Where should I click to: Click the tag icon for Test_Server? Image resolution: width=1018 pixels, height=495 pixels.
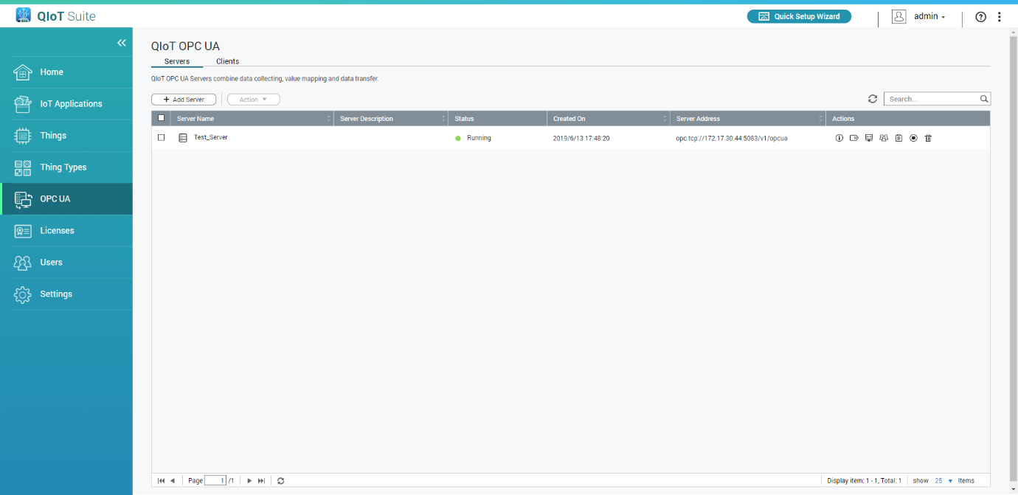[854, 138]
